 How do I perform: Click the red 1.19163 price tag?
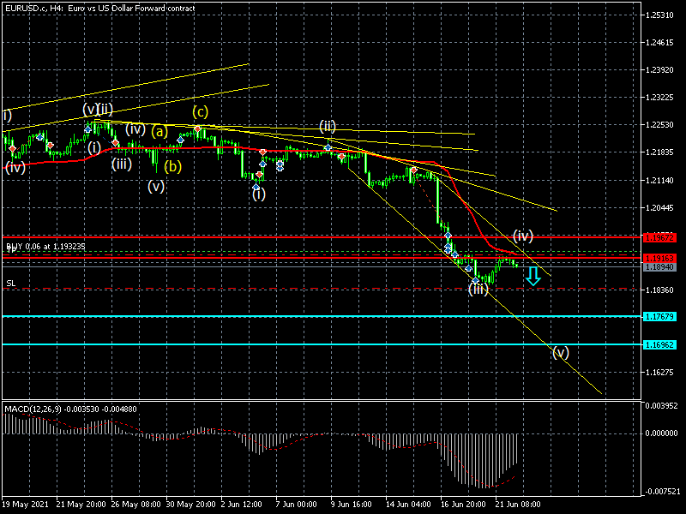tap(659, 258)
